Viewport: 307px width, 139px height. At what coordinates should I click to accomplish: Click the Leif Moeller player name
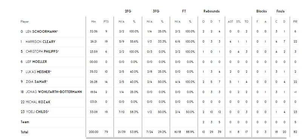36,62
